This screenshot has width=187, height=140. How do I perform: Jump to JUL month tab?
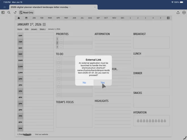click(82, 18)
